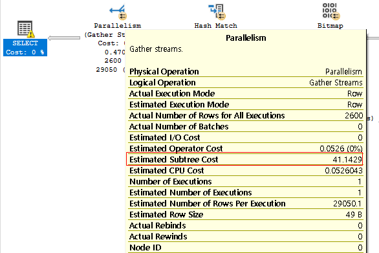
Task: Click the value 2600 in the tooltip
Action: 354,116
